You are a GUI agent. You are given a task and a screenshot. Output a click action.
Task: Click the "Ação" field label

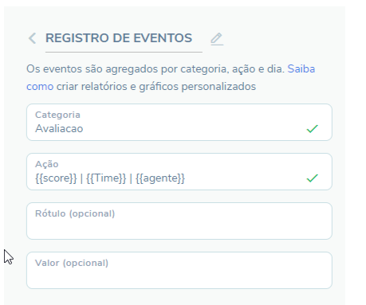46,164
